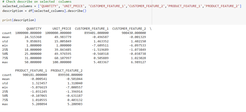
Task: Select the median value 49.976595
Action: (x=63, y=54)
